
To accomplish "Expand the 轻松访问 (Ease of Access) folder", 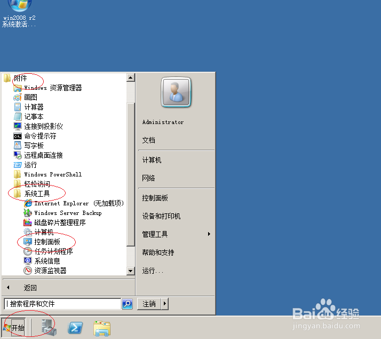I will pyautogui.click(x=32, y=184).
